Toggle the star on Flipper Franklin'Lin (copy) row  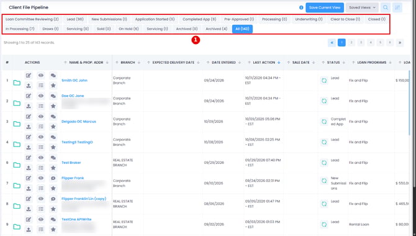click(x=53, y=209)
